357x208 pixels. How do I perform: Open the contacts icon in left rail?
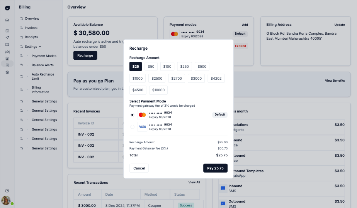pyautogui.click(x=7, y=59)
